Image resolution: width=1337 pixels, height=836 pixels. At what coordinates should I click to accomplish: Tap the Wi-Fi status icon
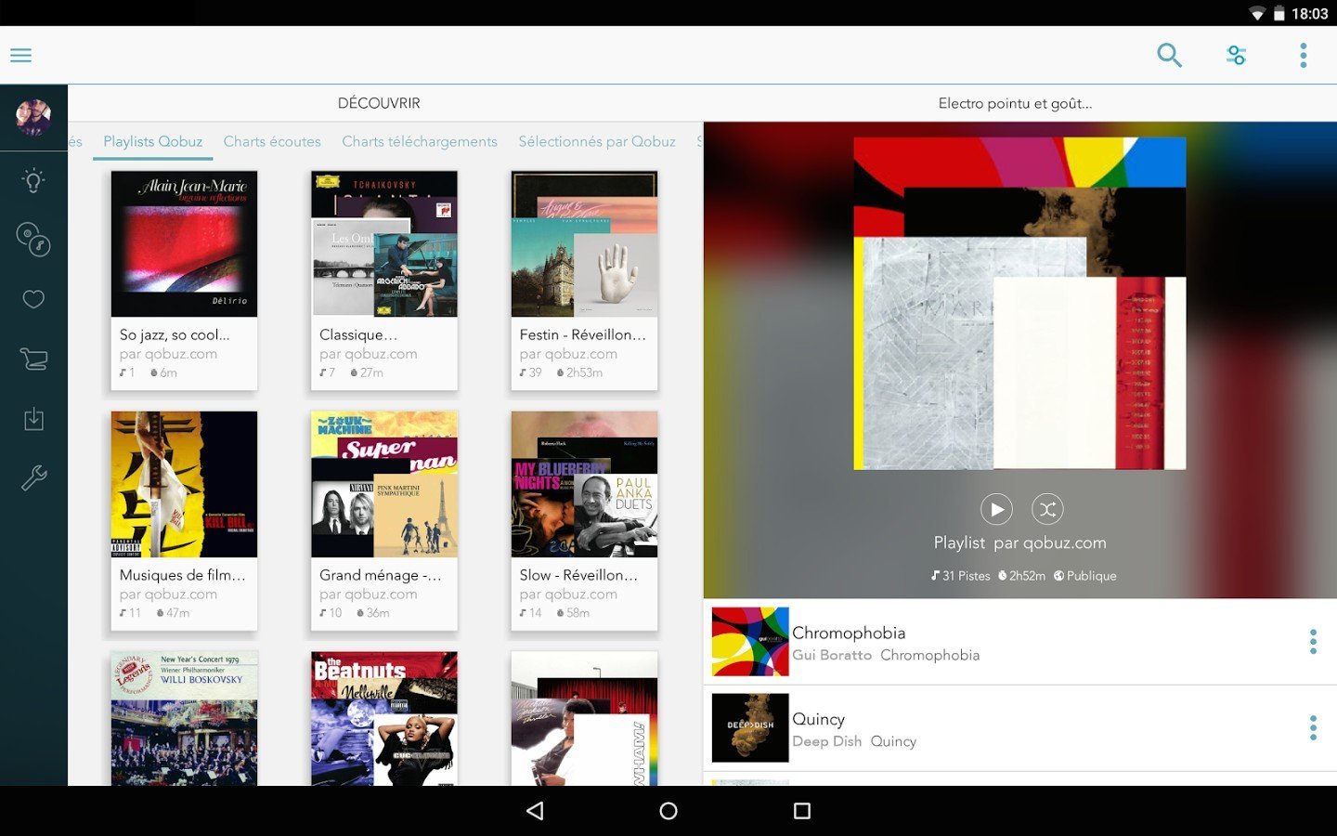click(x=1257, y=13)
